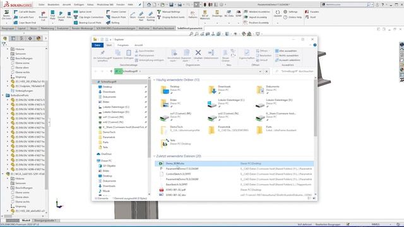Screen dimensions: 404x227
Task: Click Clip Angle Connection tool
Action: pos(88,17)
